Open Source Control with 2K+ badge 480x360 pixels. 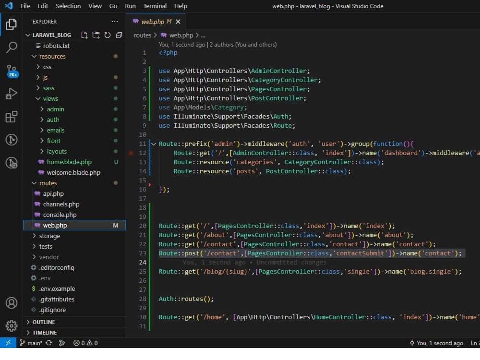coord(12,71)
